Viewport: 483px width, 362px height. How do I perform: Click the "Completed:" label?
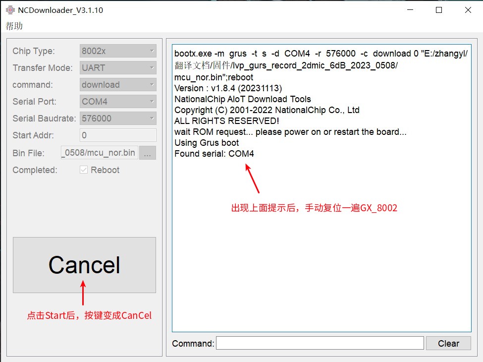coord(35,170)
